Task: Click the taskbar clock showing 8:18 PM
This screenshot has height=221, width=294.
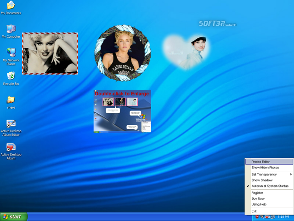Action: (283, 217)
